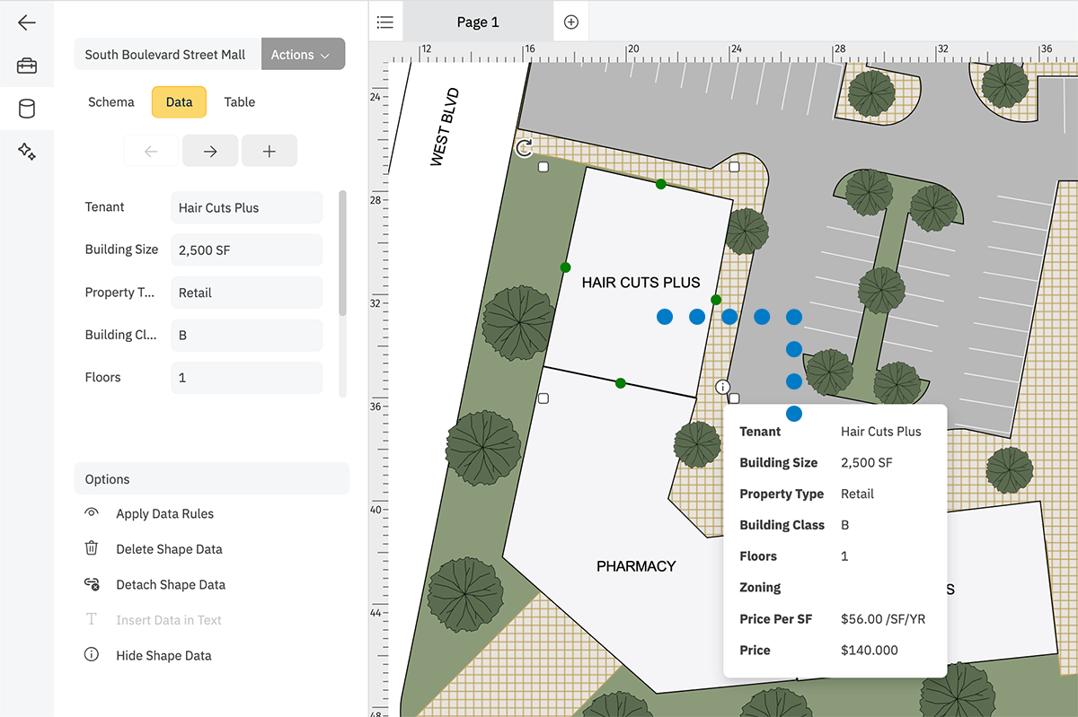Click the plus button to add a data field
This screenshot has width=1078, height=717.
[x=269, y=150]
